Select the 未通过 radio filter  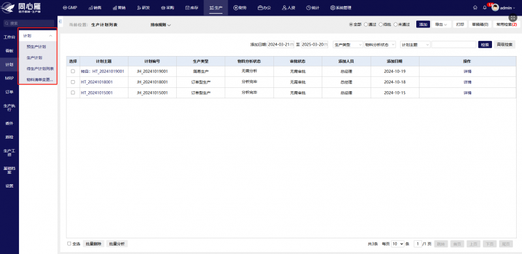coord(395,25)
